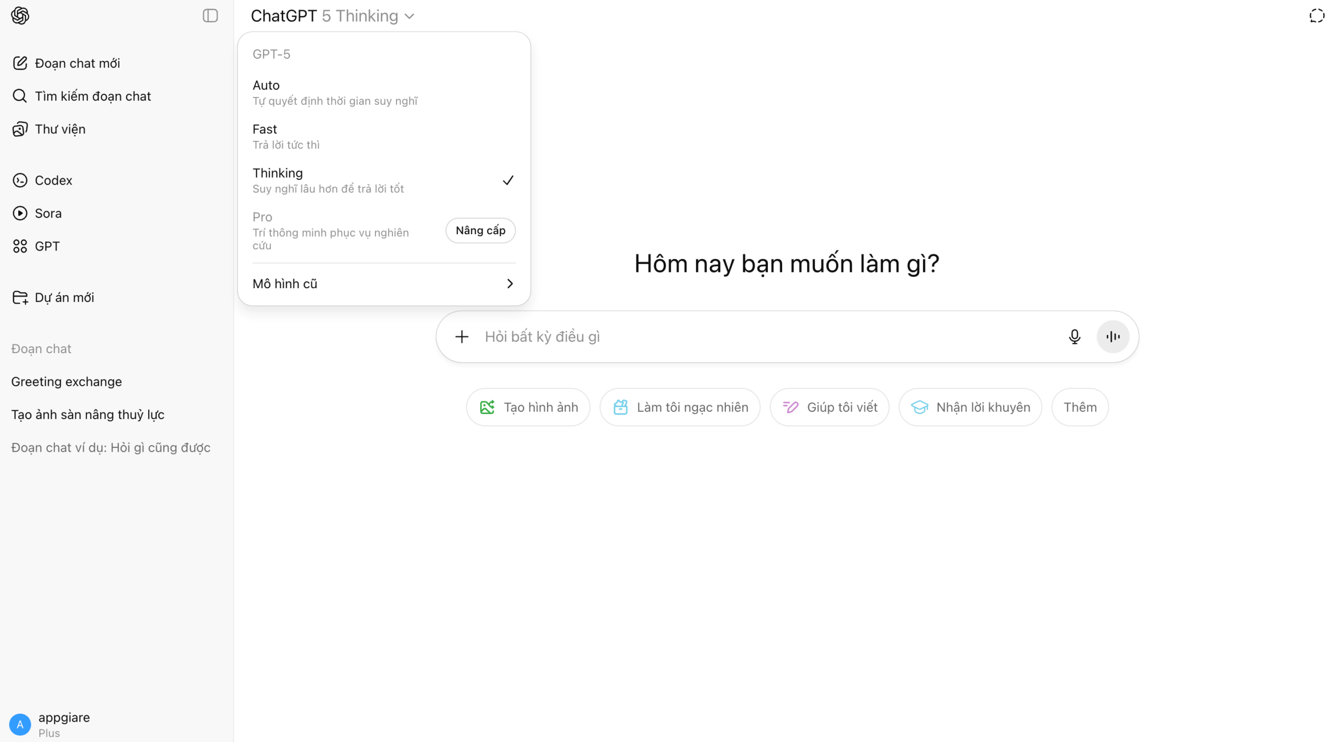1341x742 pixels.
Task: Click Tạo hình ảnh suggestion button
Action: [x=528, y=407]
